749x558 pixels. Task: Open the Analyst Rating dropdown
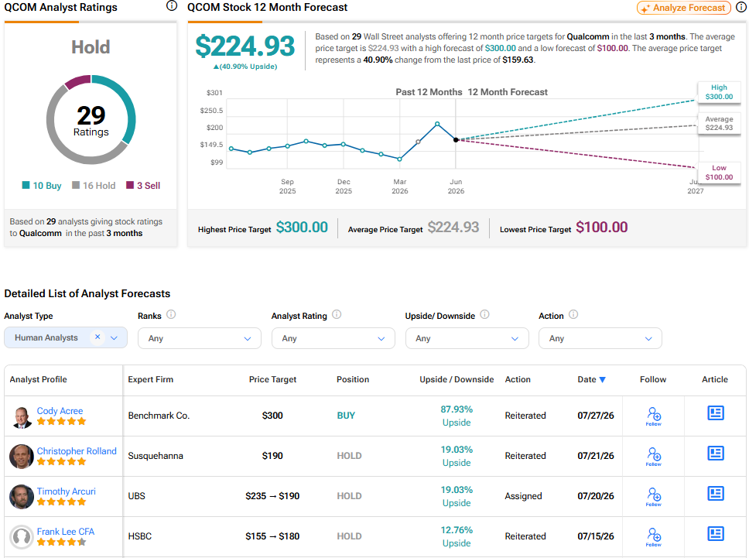(x=333, y=338)
